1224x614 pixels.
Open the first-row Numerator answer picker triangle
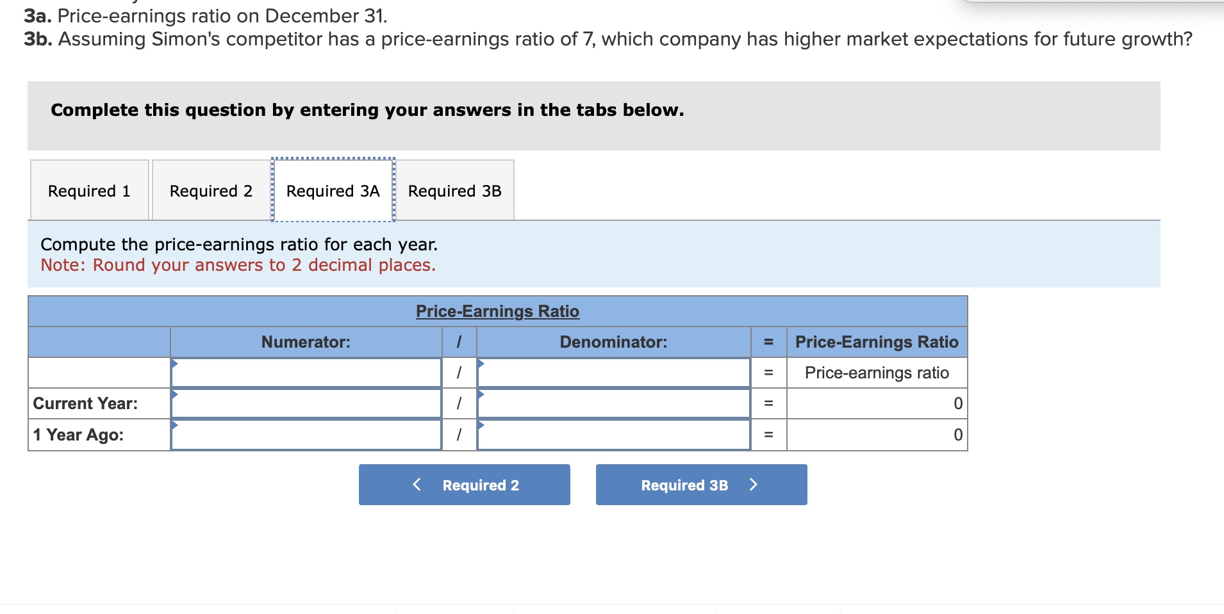pyautogui.click(x=174, y=362)
